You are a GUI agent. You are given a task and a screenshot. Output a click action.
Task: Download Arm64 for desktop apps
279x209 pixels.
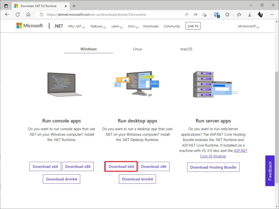coord(137,179)
